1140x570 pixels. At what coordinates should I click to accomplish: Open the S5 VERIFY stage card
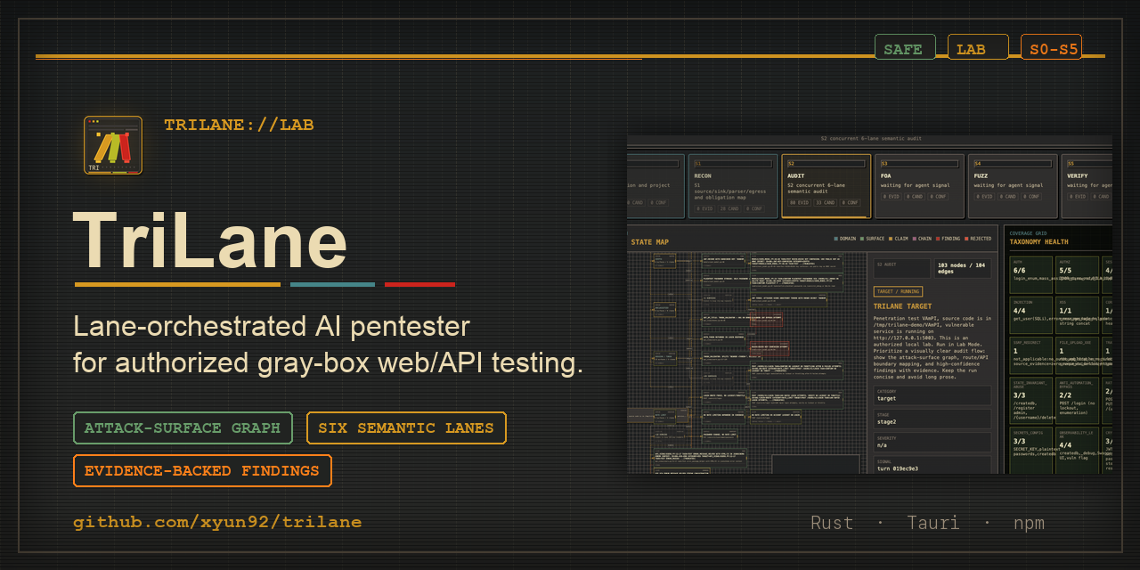click(x=1088, y=186)
